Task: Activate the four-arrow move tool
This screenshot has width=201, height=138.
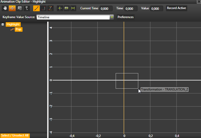Action: pyautogui.click(x=12, y=8)
